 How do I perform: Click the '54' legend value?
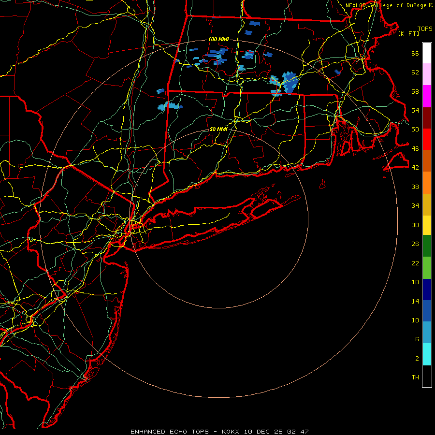point(415,110)
